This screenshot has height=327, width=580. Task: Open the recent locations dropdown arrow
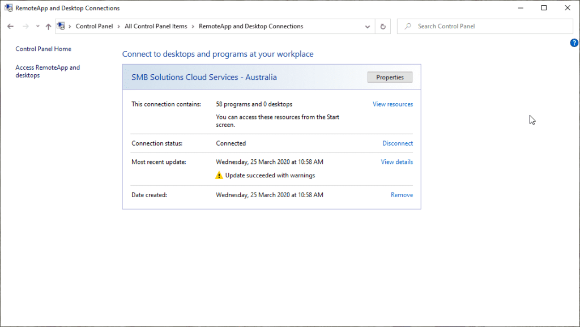pos(38,26)
